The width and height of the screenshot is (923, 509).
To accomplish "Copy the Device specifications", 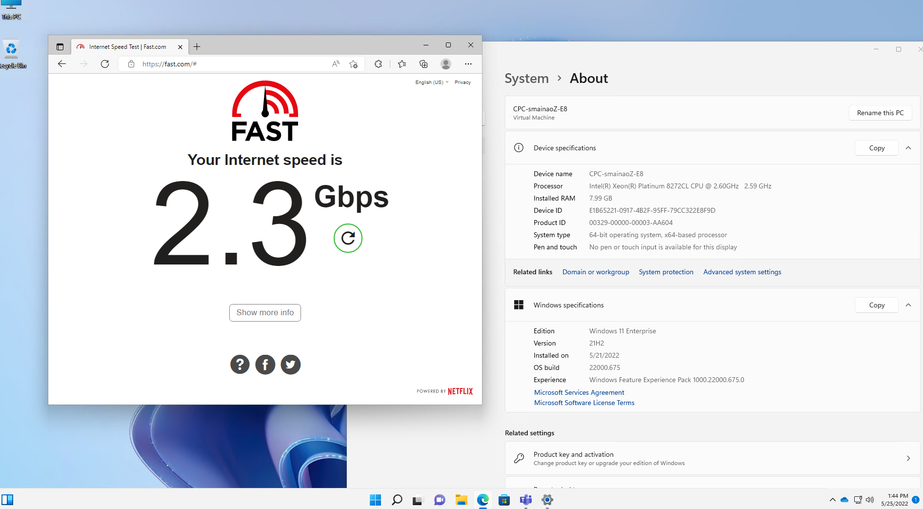I will click(x=877, y=148).
